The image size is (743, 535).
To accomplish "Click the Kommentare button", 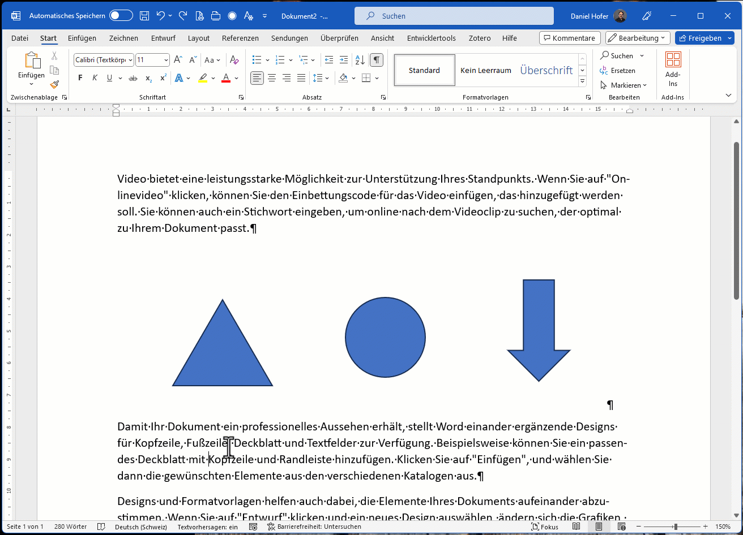I will [569, 38].
